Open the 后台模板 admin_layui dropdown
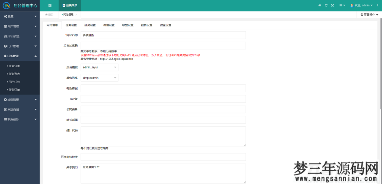The height and width of the screenshot is (184, 382). (99, 68)
